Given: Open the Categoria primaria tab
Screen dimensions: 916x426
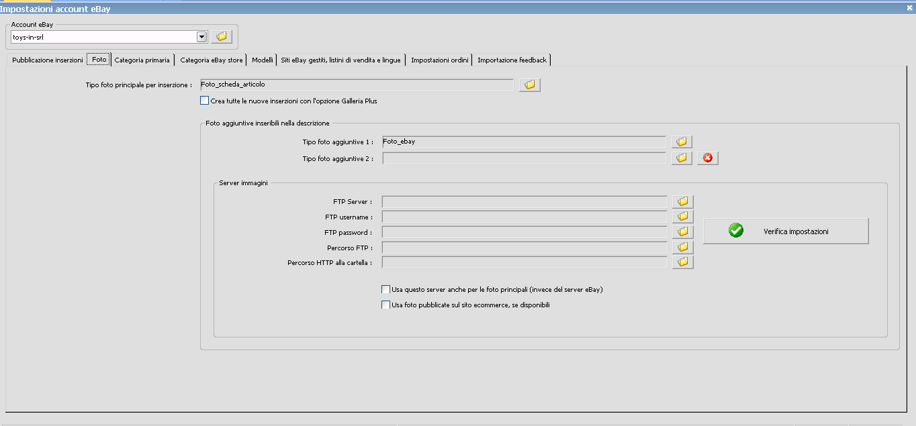Looking at the screenshot, I should click(x=142, y=60).
